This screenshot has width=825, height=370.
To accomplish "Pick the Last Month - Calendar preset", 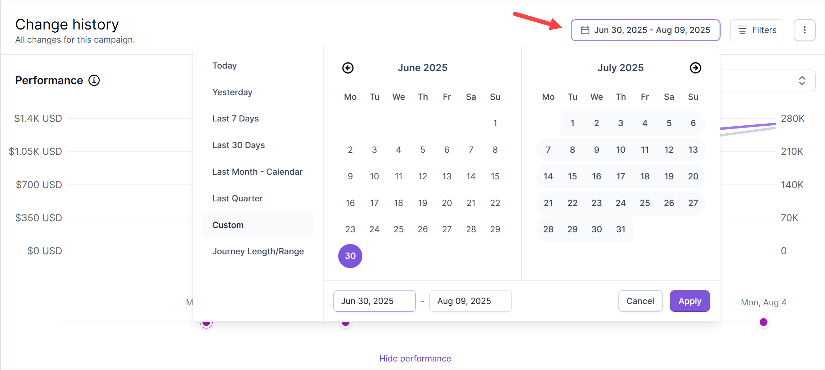I will (257, 172).
